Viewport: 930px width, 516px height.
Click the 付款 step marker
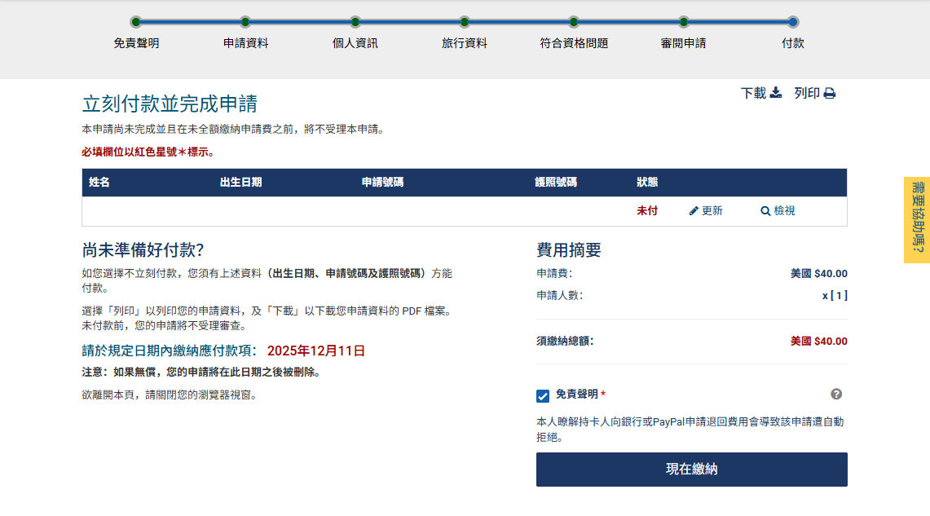[x=793, y=22]
